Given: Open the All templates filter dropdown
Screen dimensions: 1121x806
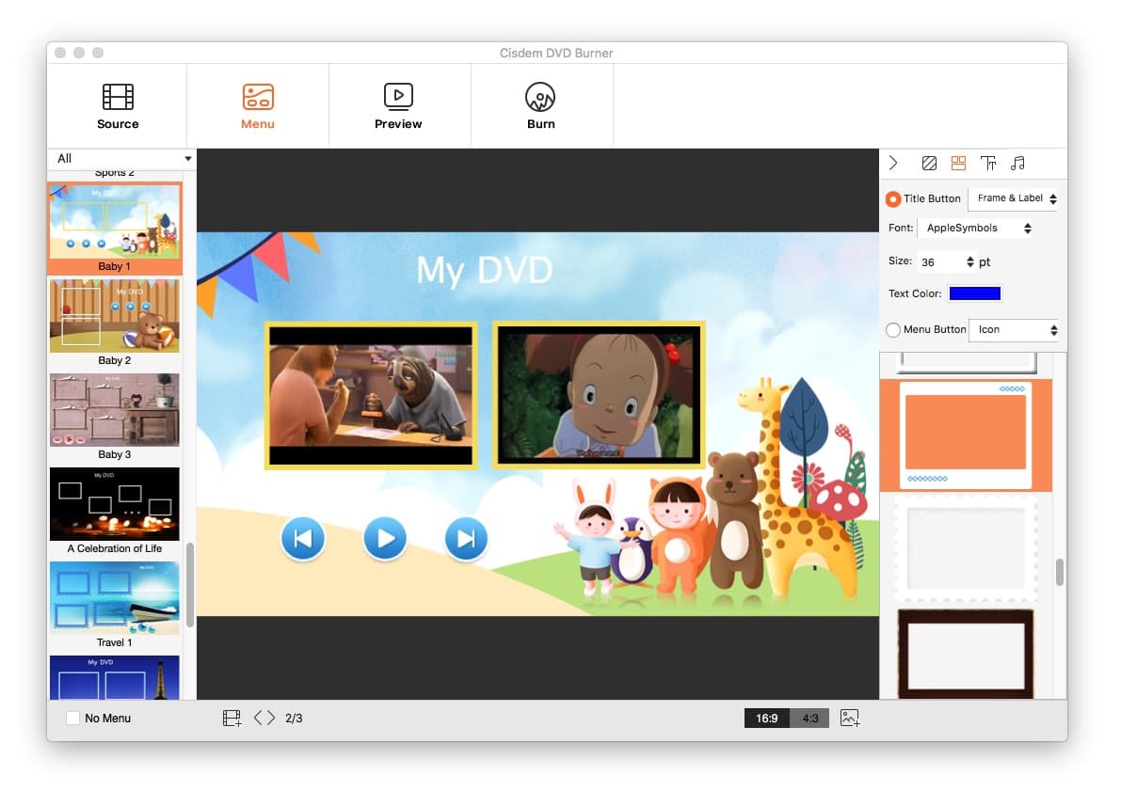Looking at the screenshot, I should tap(120, 158).
